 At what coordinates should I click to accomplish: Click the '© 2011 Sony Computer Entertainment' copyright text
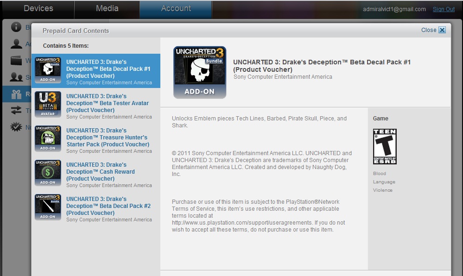click(x=261, y=163)
